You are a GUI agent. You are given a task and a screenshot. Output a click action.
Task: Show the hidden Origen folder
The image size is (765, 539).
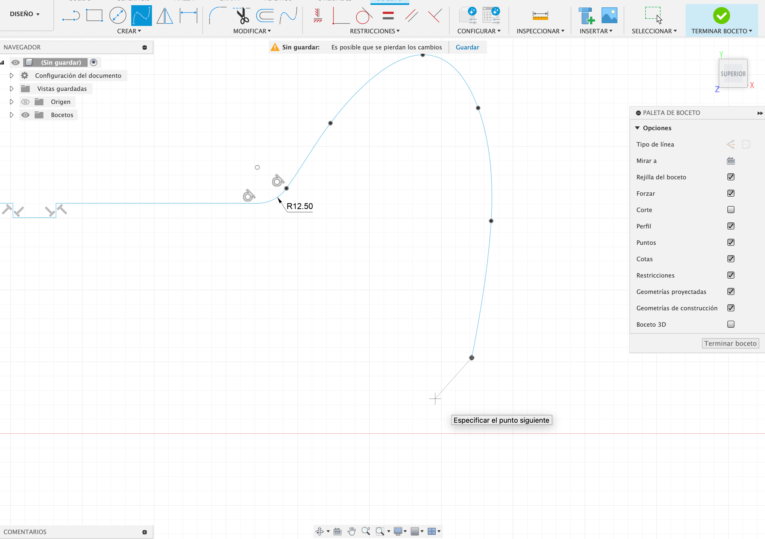[x=25, y=102]
